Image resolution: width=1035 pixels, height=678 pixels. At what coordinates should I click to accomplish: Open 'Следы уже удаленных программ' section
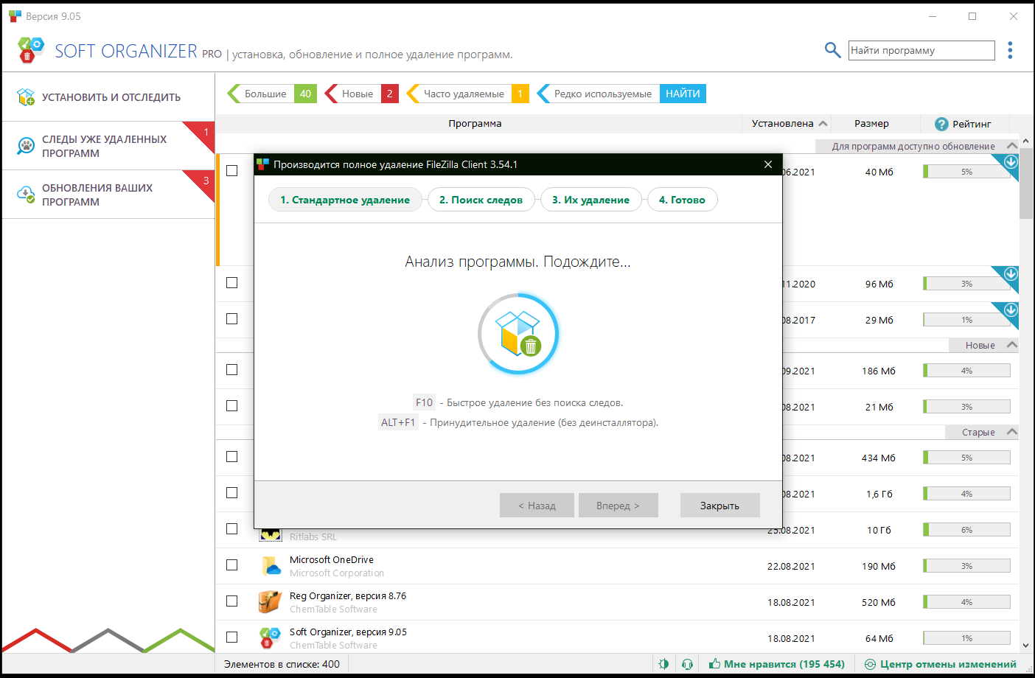[108, 146]
